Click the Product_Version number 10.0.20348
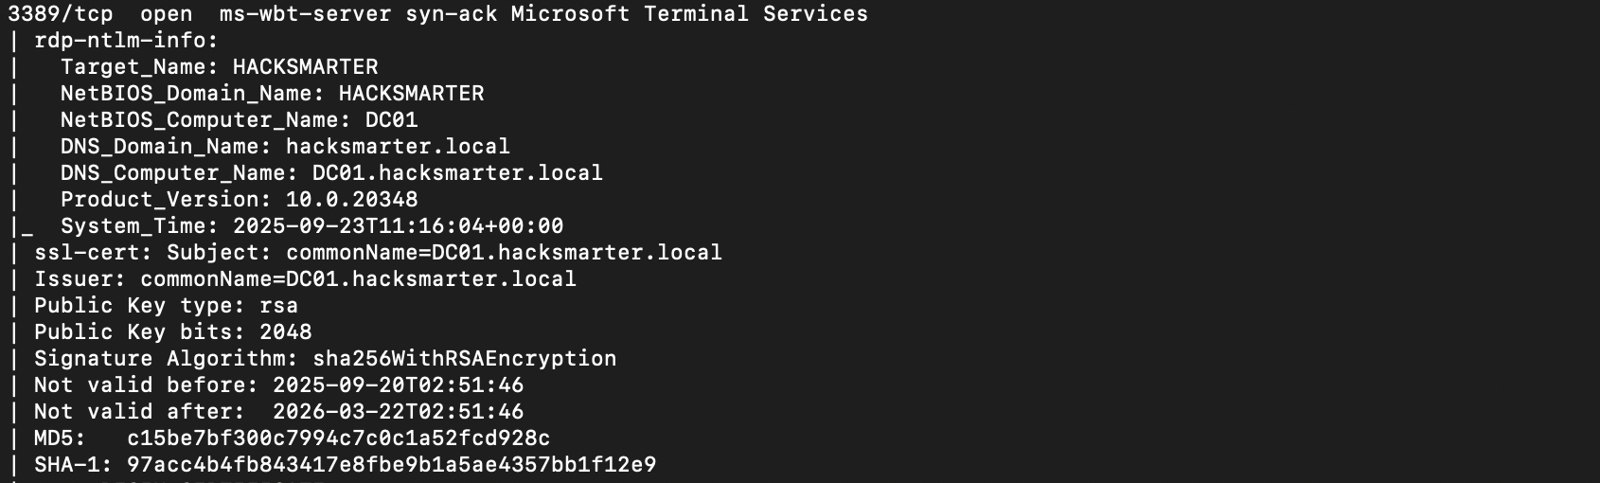This screenshot has width=1600, height=483. (351, 200)
